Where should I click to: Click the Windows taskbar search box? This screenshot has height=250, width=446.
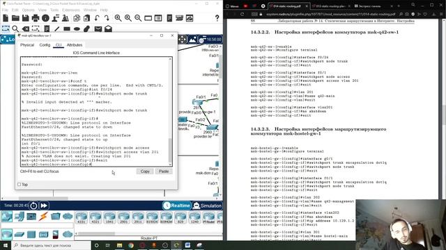(x=51, y=245)
